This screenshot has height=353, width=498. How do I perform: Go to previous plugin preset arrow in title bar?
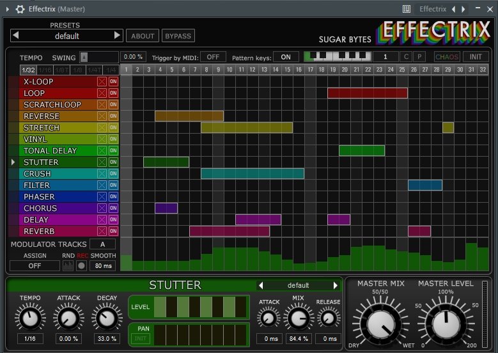click(453, 9)
